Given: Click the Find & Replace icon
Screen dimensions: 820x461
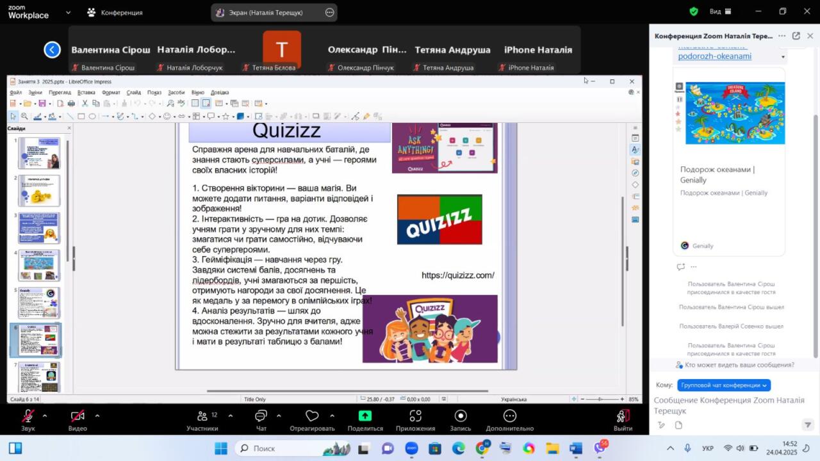Looking at the screenshot, I should [x=170, y=103].
